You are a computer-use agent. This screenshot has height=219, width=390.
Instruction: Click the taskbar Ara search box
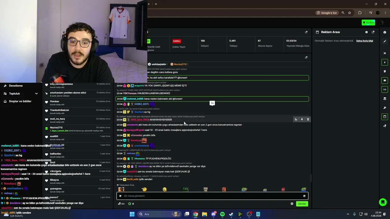(159, 214)
